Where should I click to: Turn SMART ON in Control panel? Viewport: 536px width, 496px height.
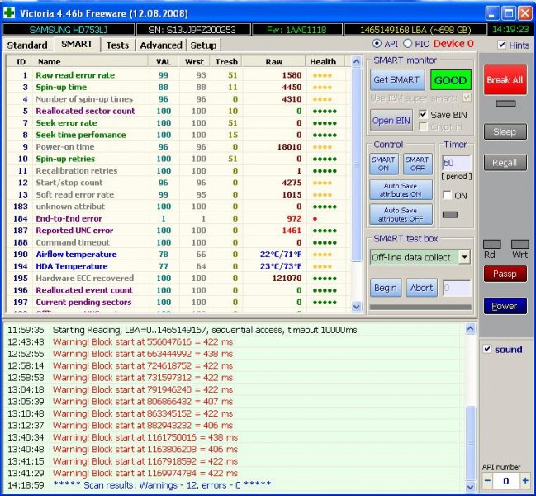[x=384, y=164]
